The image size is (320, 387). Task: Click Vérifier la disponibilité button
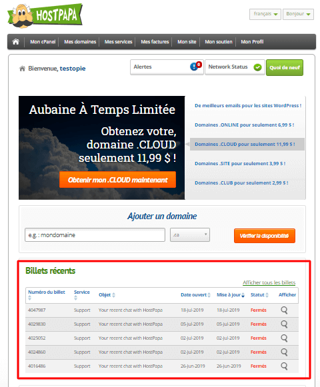click(265, 236)
